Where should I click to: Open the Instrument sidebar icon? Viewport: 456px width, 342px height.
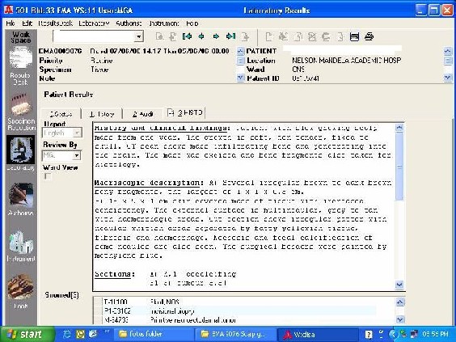[21, 242]
